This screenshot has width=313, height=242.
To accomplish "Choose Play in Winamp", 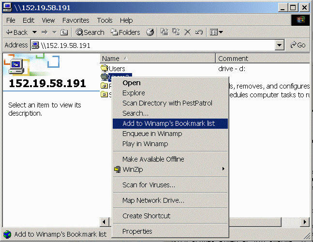I will (x=170, y=144).
